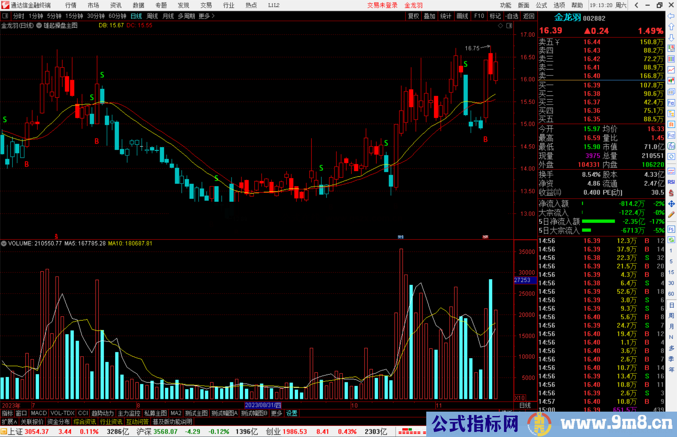
Task: Select monthly 月 period in sidebar
Action: (x=671, y=326)
